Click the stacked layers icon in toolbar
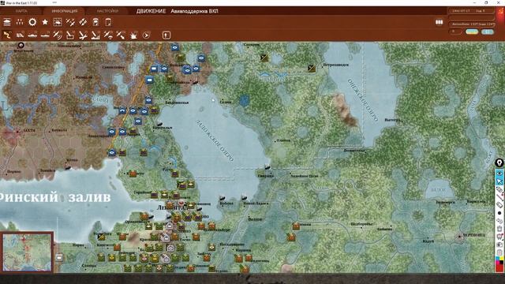 [7, 22]
